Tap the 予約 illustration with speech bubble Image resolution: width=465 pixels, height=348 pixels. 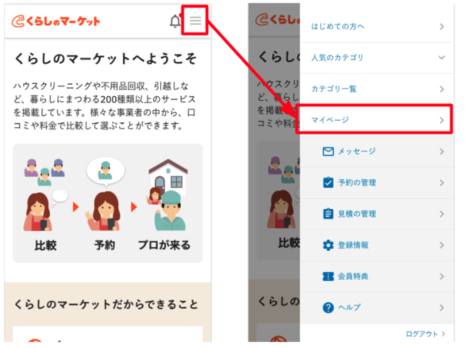(104, 194)
